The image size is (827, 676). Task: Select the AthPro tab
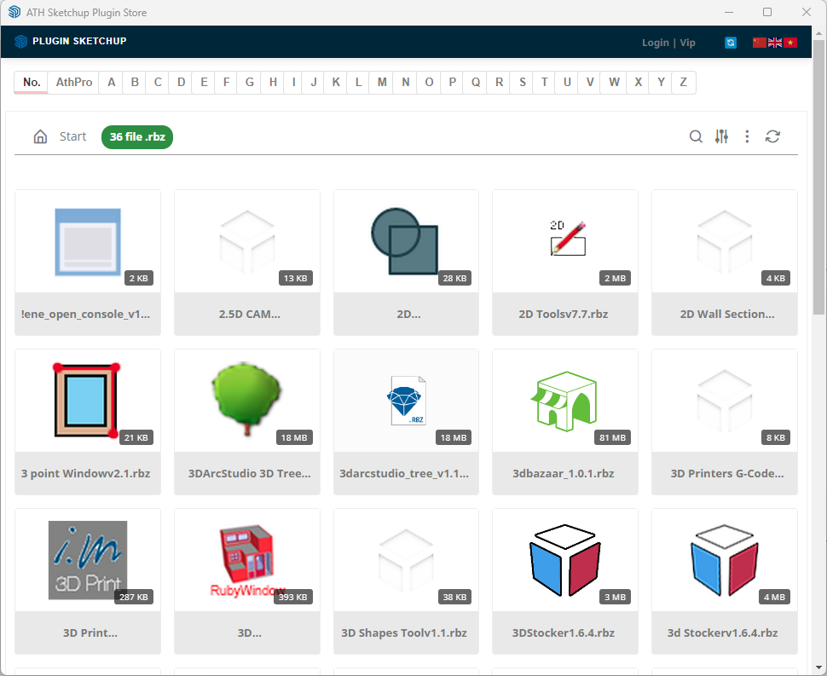[x=74, y=82]
